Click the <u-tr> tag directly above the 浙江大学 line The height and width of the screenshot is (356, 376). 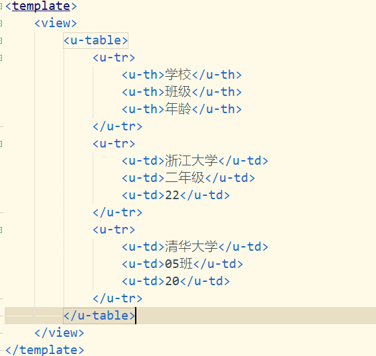click(x=114, y=144)
